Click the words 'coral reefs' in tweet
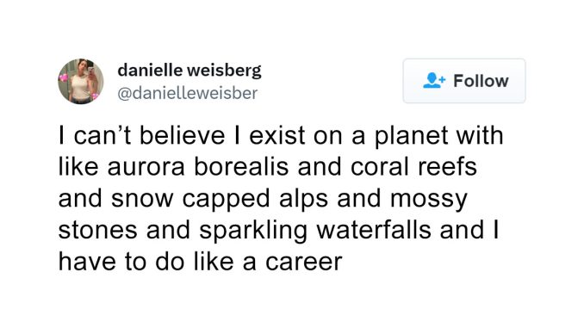Viewport: 584px width, 328px height. point(413,166)
